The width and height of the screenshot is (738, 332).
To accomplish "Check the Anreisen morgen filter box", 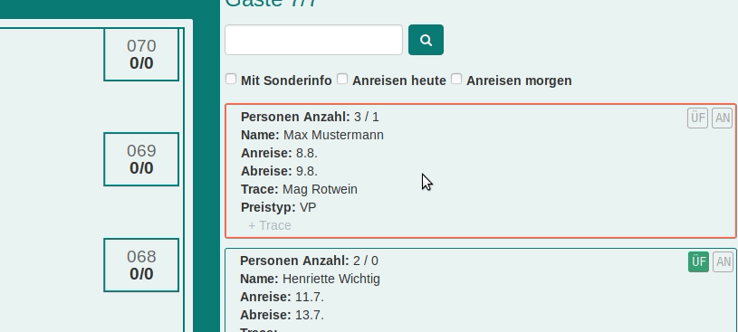I will coord(456,79).
